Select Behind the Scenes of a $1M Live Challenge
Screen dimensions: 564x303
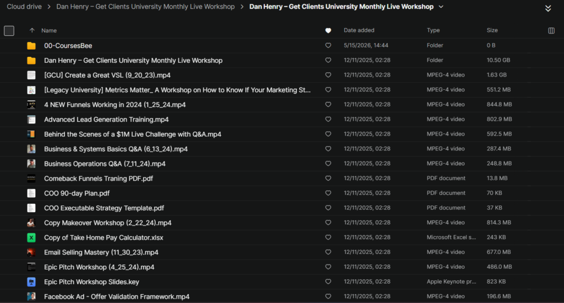133,134
